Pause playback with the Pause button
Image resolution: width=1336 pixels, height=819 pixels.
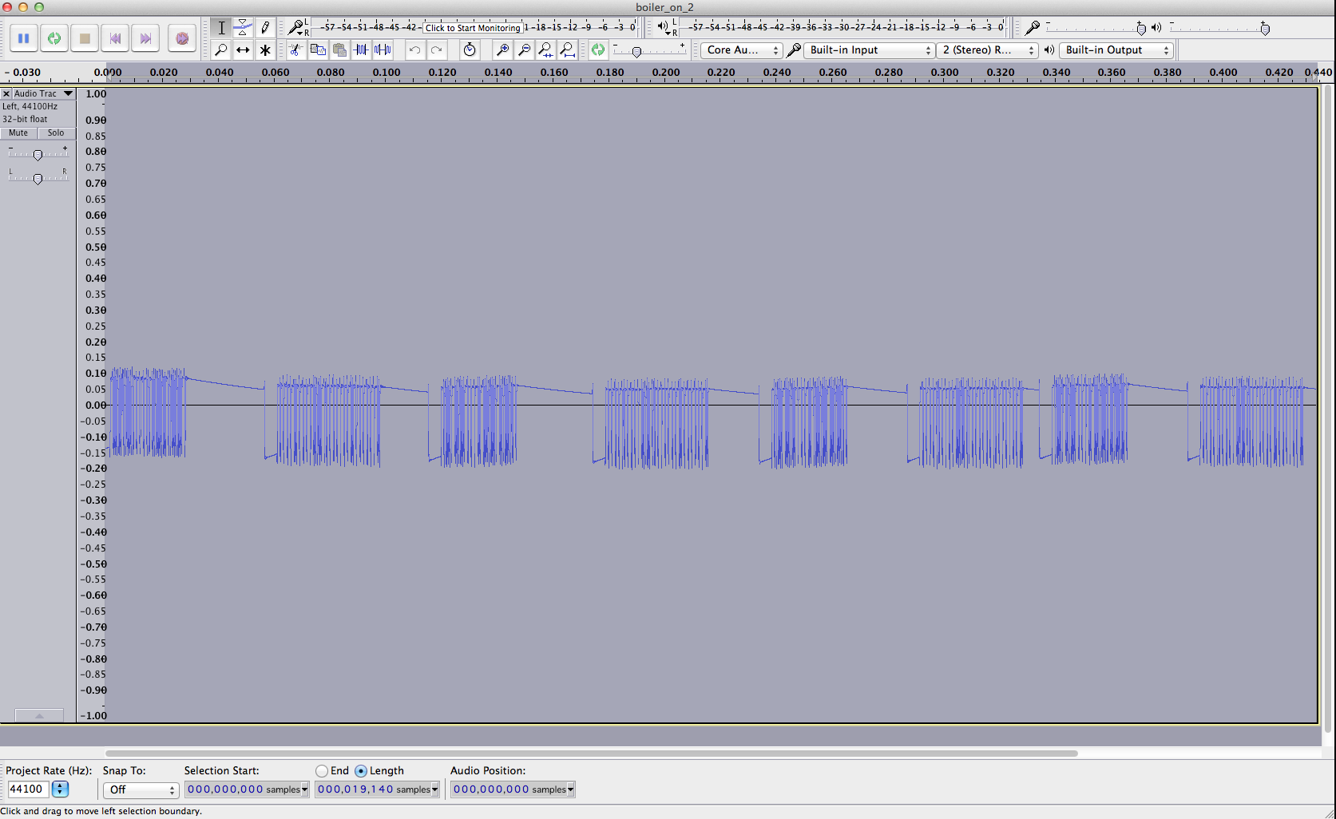tap(24, 38)
